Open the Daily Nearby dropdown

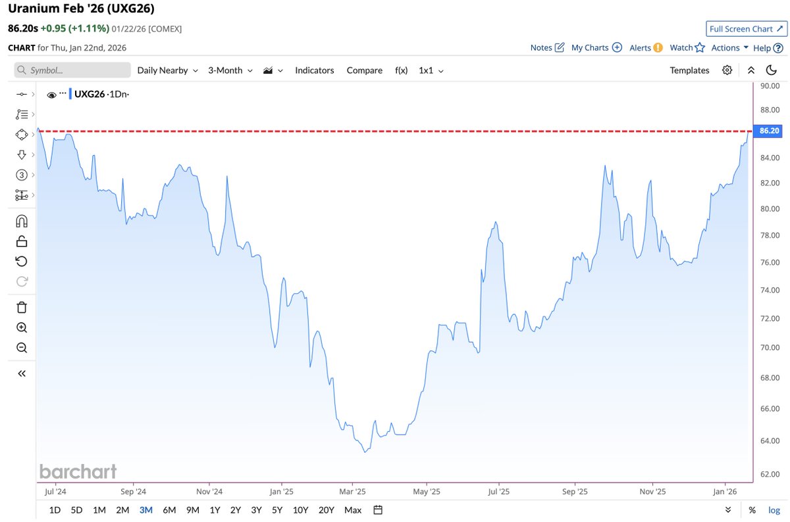point(167,70)
